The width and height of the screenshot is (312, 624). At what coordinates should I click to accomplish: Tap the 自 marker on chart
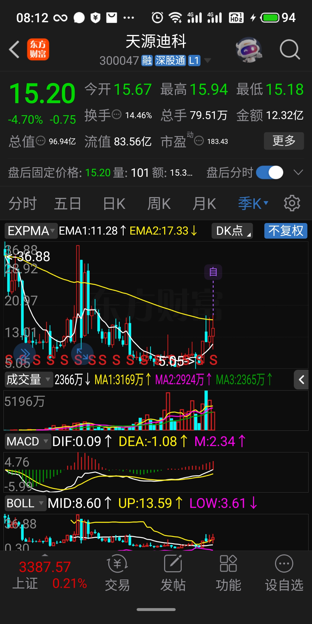[x=213, y=272]
